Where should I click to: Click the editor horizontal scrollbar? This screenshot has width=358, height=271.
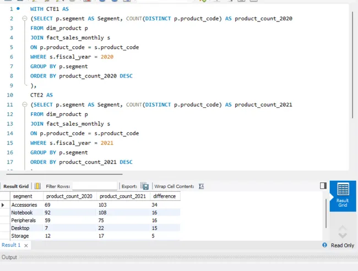[64, 174]
